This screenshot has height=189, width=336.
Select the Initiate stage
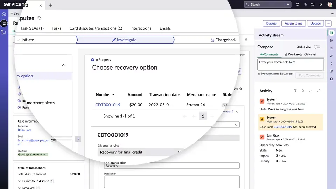[x=45, y=40]
